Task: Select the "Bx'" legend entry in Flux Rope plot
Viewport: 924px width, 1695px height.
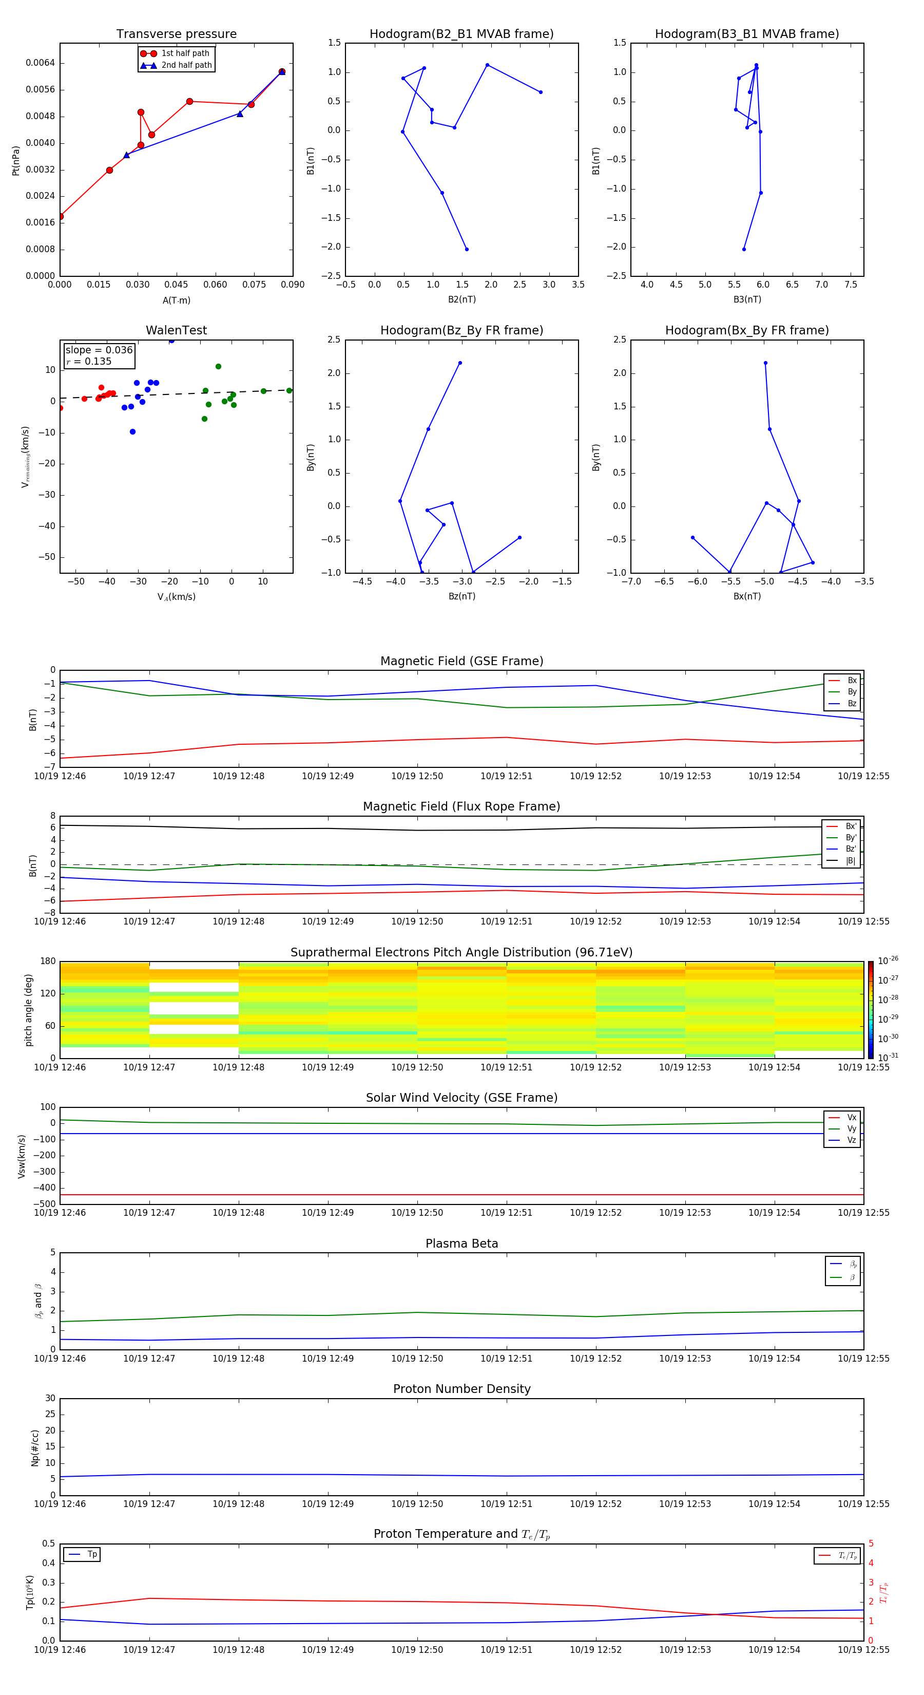Action: [841, 826]
